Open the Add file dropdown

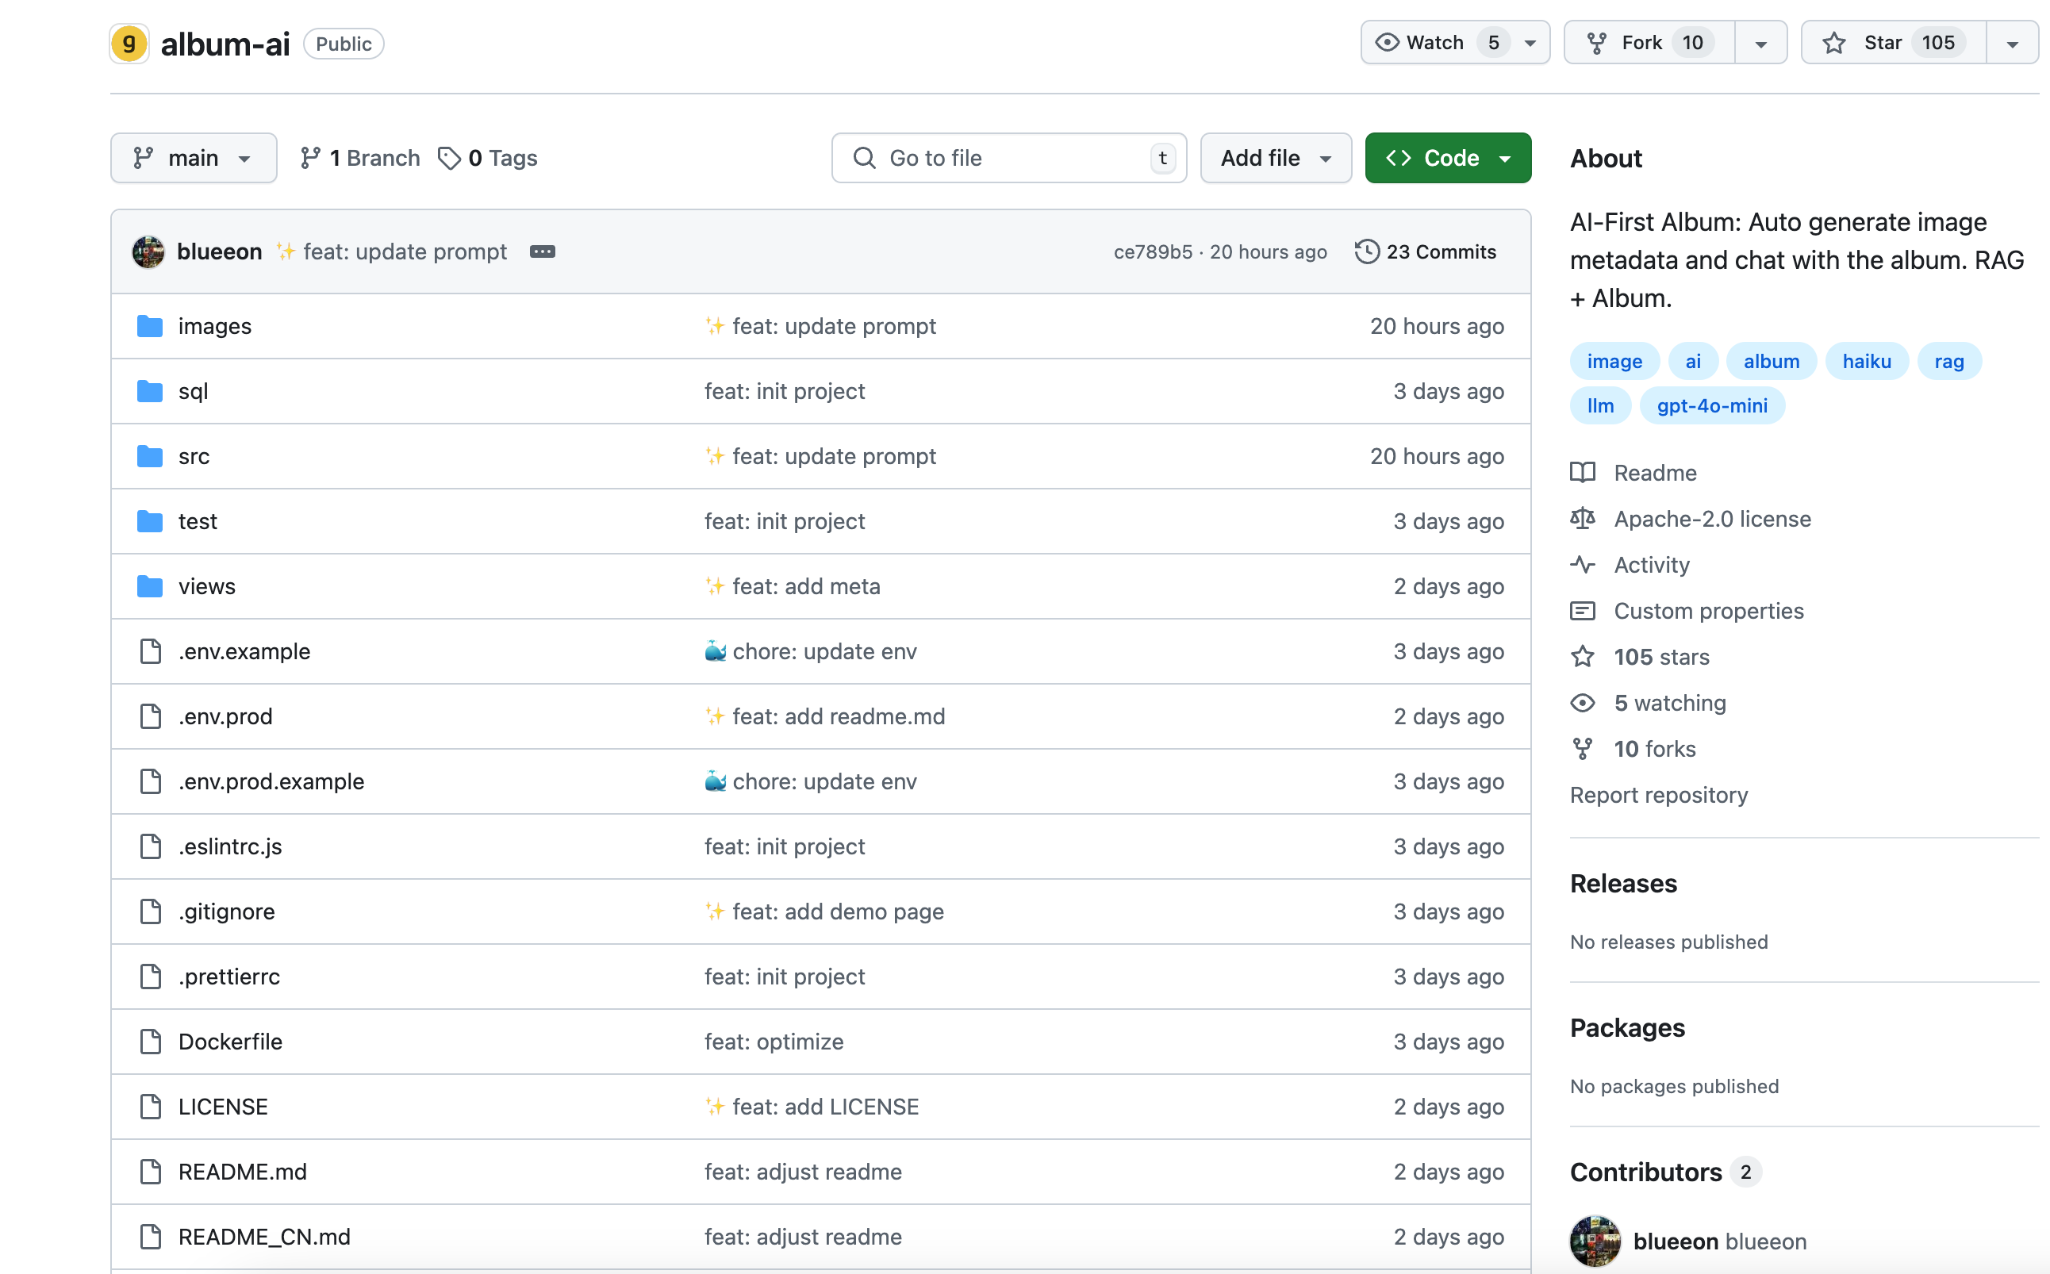point(1275,158)
